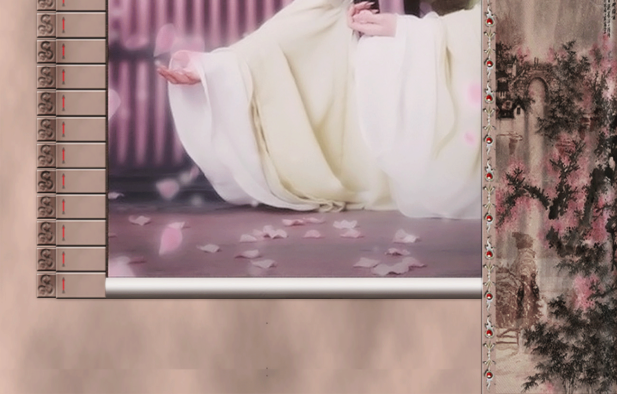Viewport: 617px width, 394px height.
Task: Click the red arrow beside the outstretched hand
Action: coord(63,77)
